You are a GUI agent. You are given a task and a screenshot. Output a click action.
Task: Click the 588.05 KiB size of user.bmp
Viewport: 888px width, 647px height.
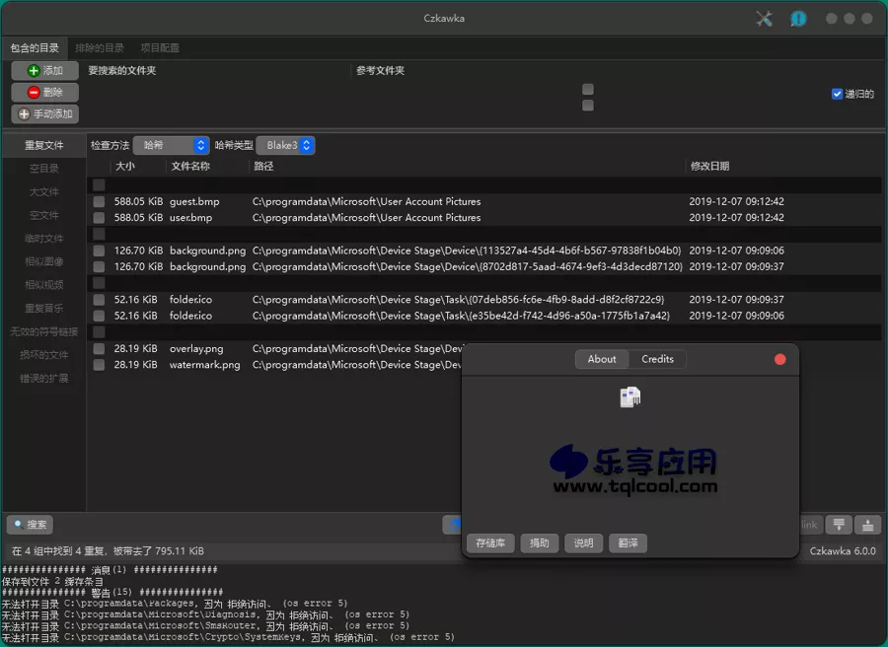138,217
